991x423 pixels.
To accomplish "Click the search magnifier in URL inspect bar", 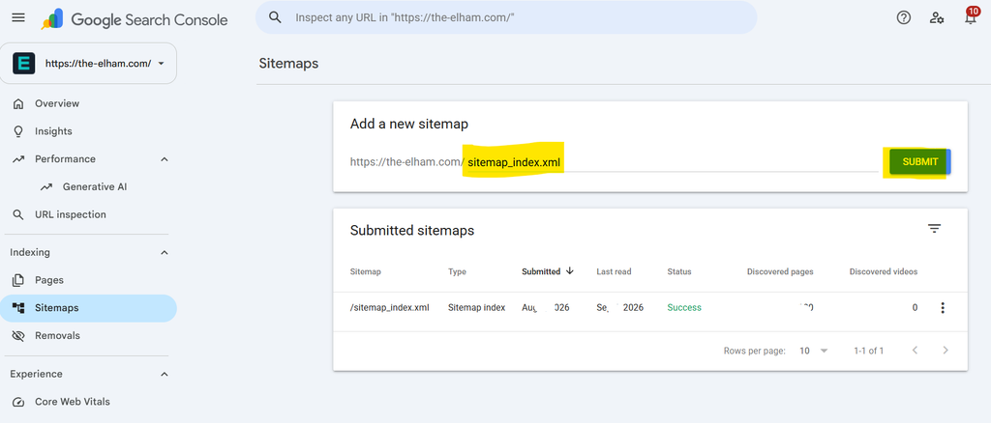I will [x=275, y=17].
